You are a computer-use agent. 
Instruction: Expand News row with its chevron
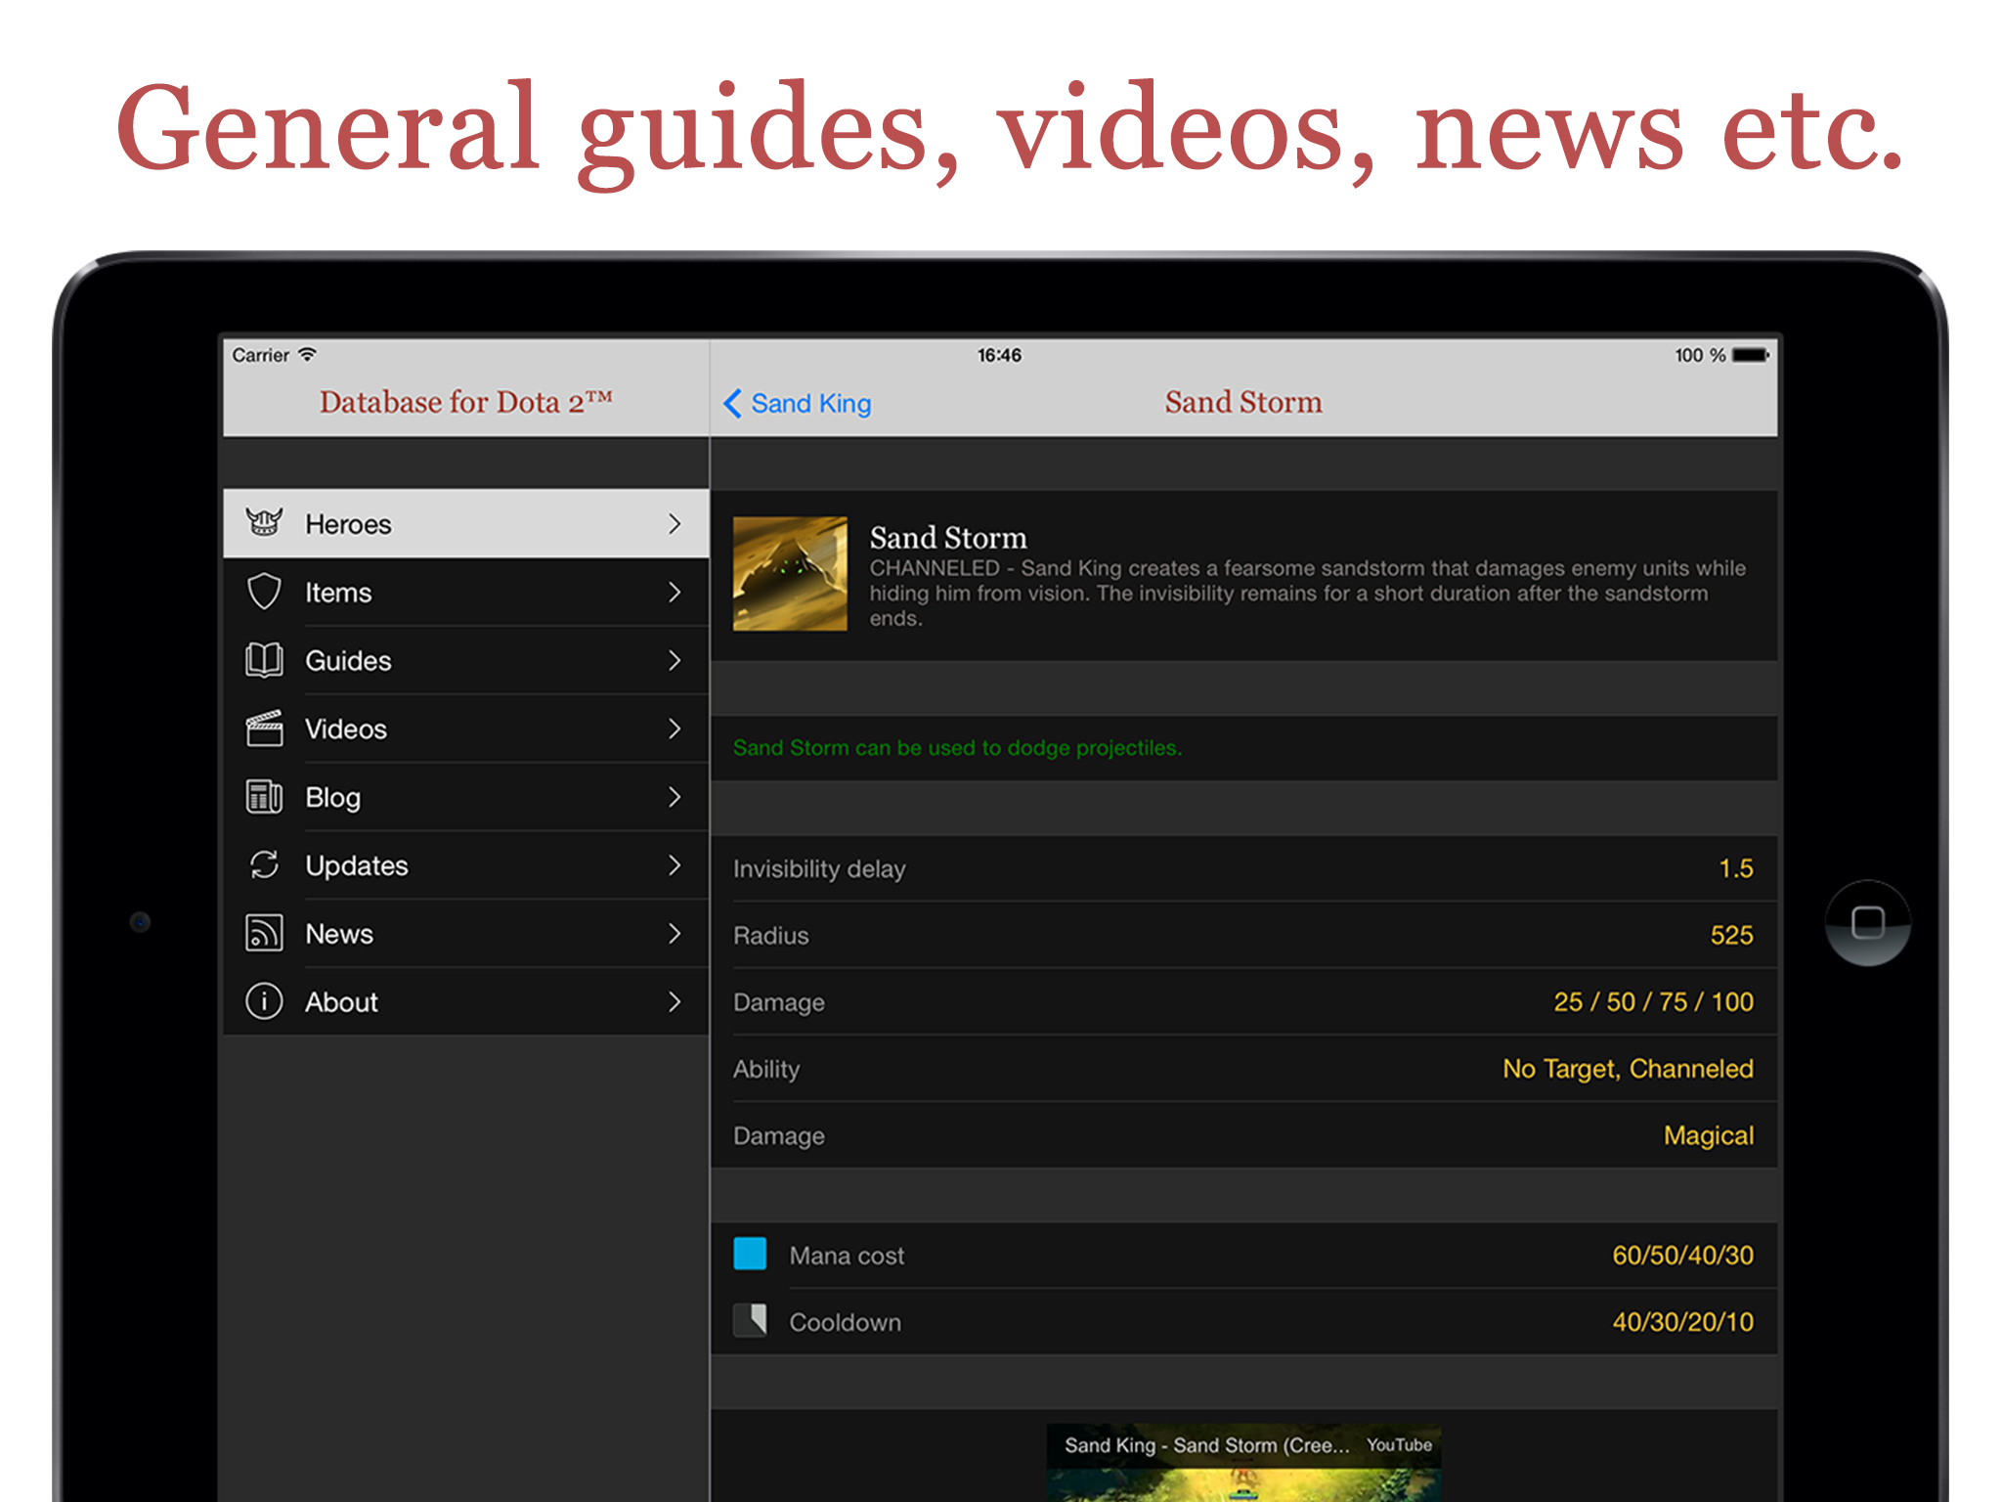(x=675, y=933)
